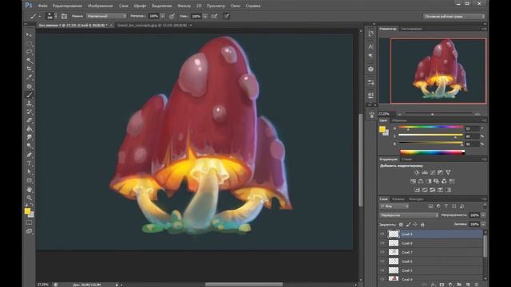Add a Brightness/Contrast adjustment
Image resolution: width=511 pixels, height=287 pixels.
tap(417, 172)
